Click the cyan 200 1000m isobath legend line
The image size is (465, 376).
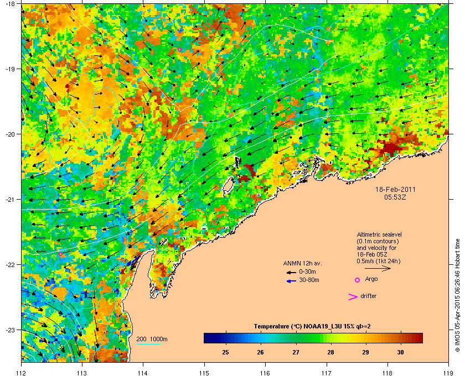click(x=148, y=344)
